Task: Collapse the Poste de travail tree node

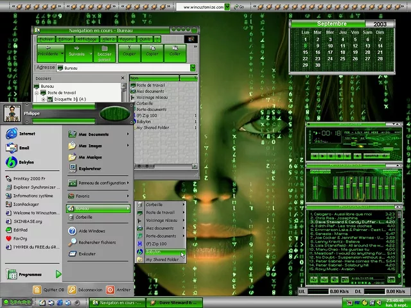Action: coord(37,93)
